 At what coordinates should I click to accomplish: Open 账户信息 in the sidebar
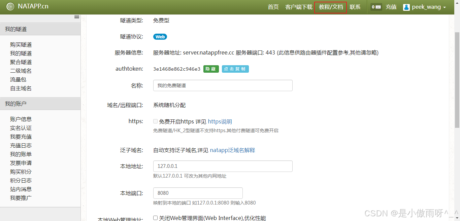click(21, 119)
